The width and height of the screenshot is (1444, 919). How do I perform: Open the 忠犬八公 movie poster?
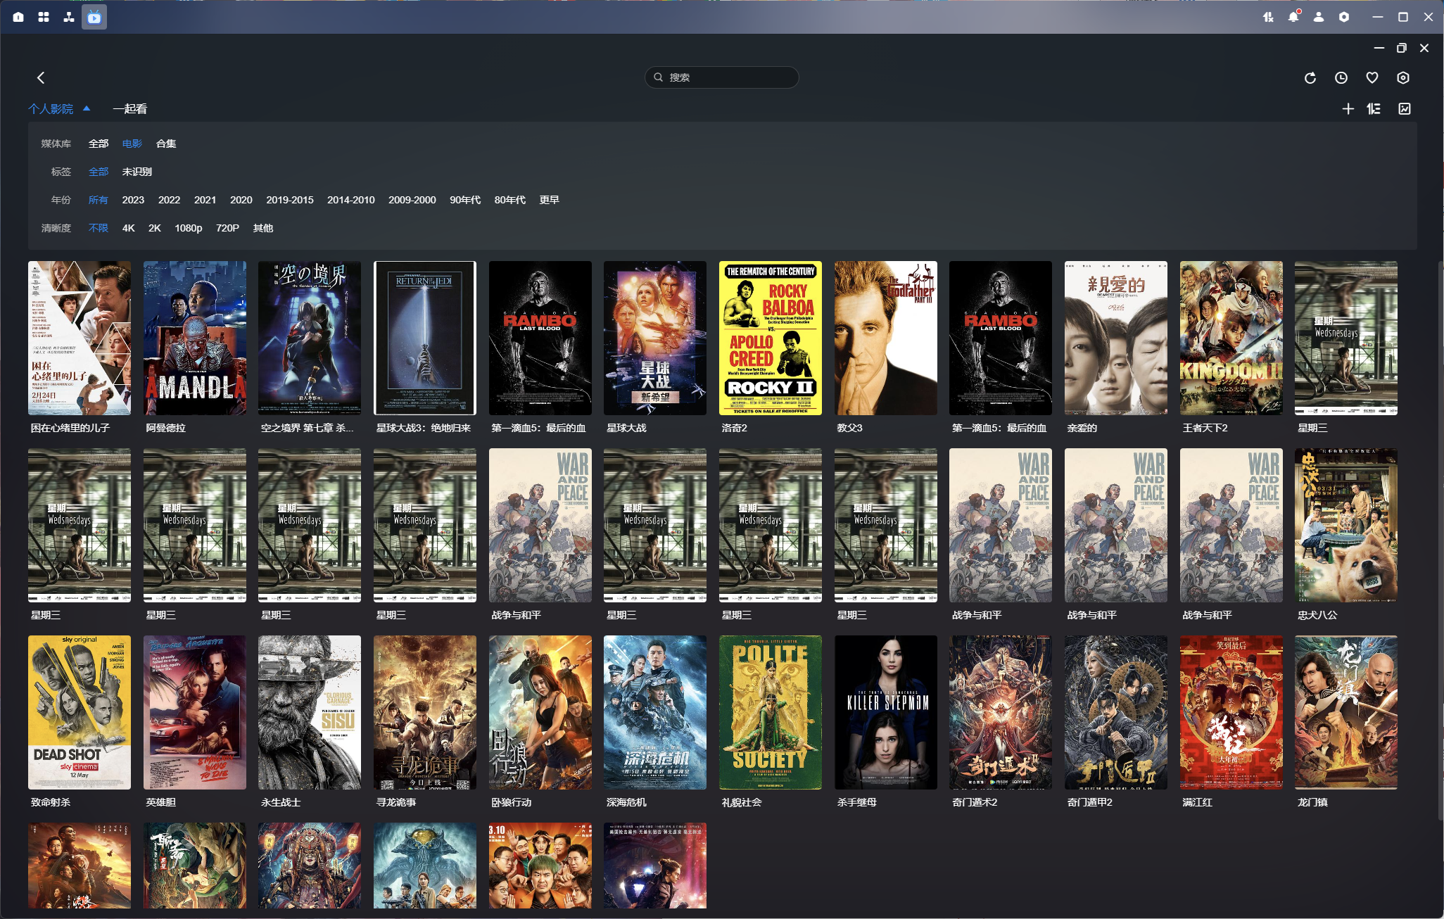1346,525
